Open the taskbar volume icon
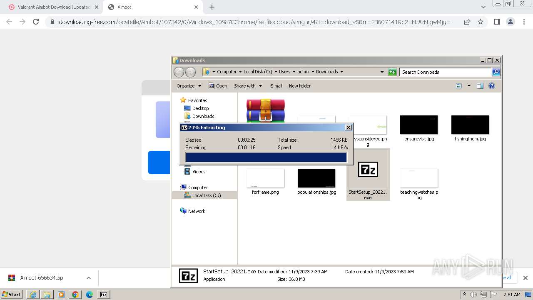 (x=473, y=295)
